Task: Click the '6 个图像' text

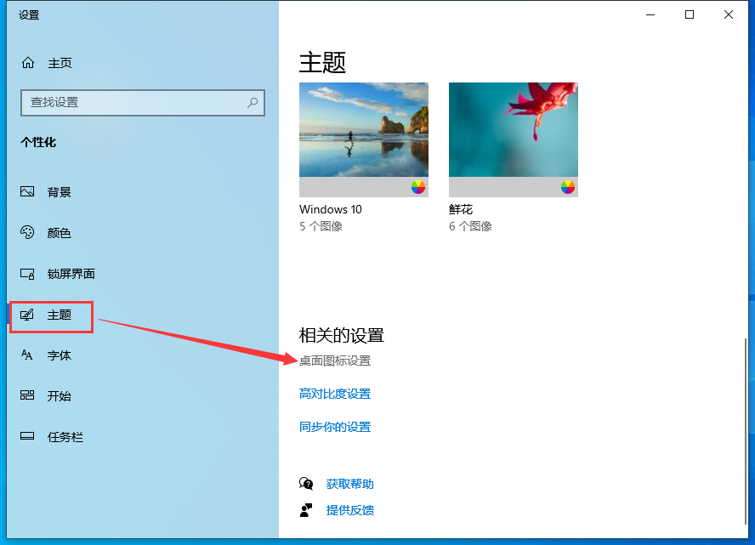Action: point(470,226)
